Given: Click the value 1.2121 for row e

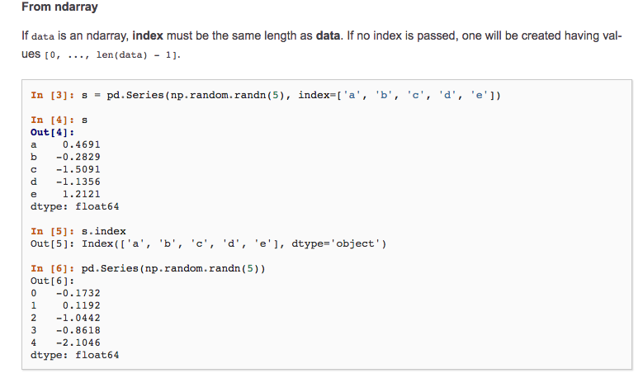Looking at the screenshot, I should (x=81, y=194).
